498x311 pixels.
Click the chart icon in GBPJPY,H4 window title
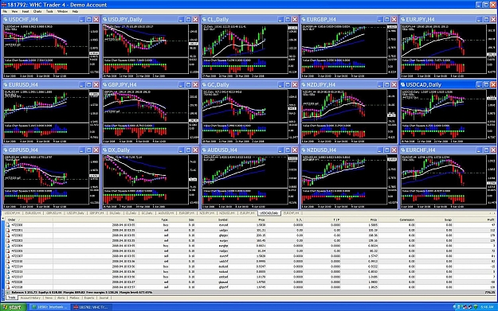pos(105,85)
